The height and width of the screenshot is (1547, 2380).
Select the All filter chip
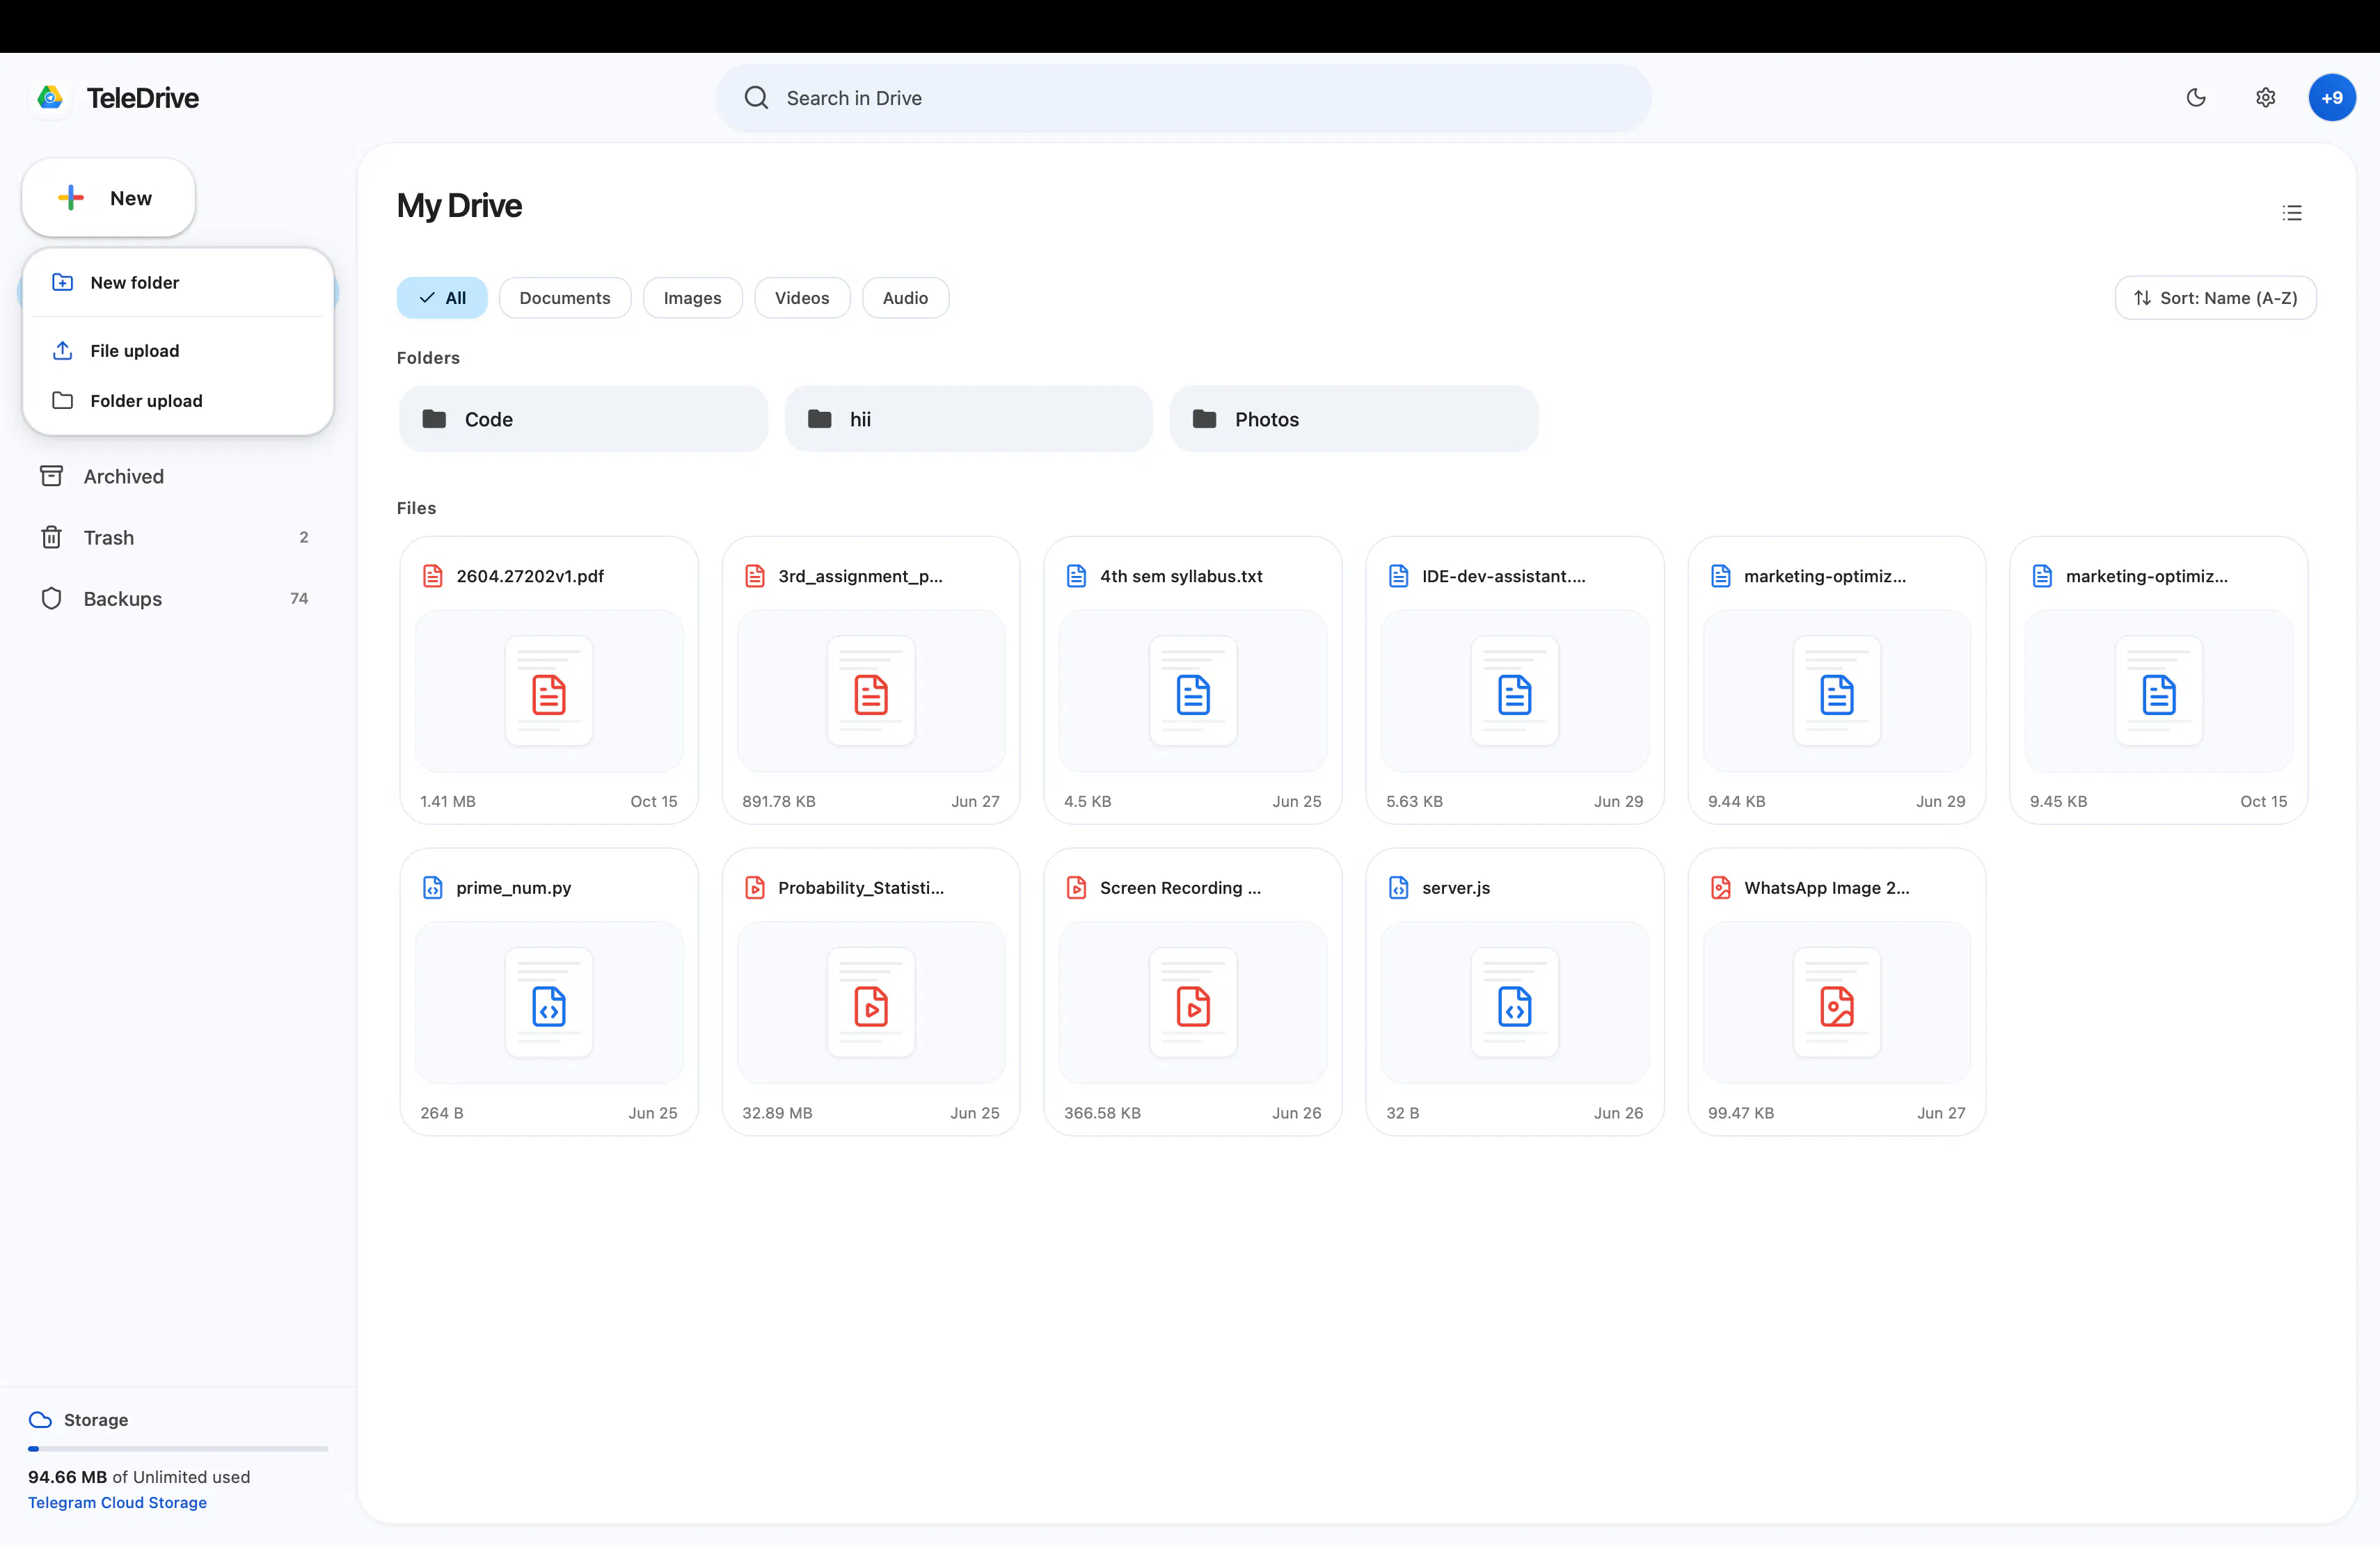(x=442, y=298)
